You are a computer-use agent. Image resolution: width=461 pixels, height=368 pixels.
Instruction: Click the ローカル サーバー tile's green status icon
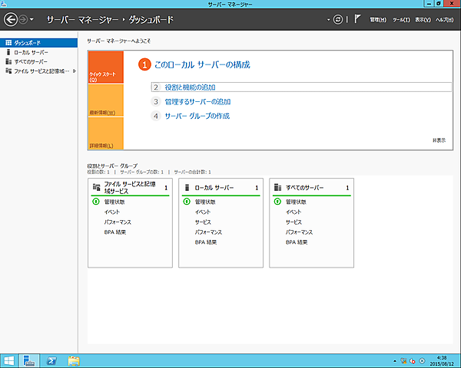(187, 202)
